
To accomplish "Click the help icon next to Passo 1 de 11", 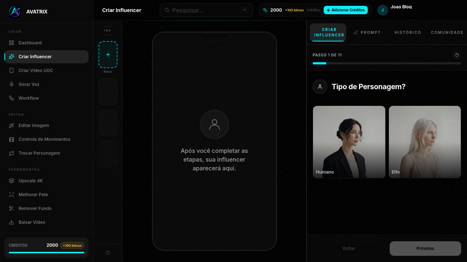I will tap(457, 55).
